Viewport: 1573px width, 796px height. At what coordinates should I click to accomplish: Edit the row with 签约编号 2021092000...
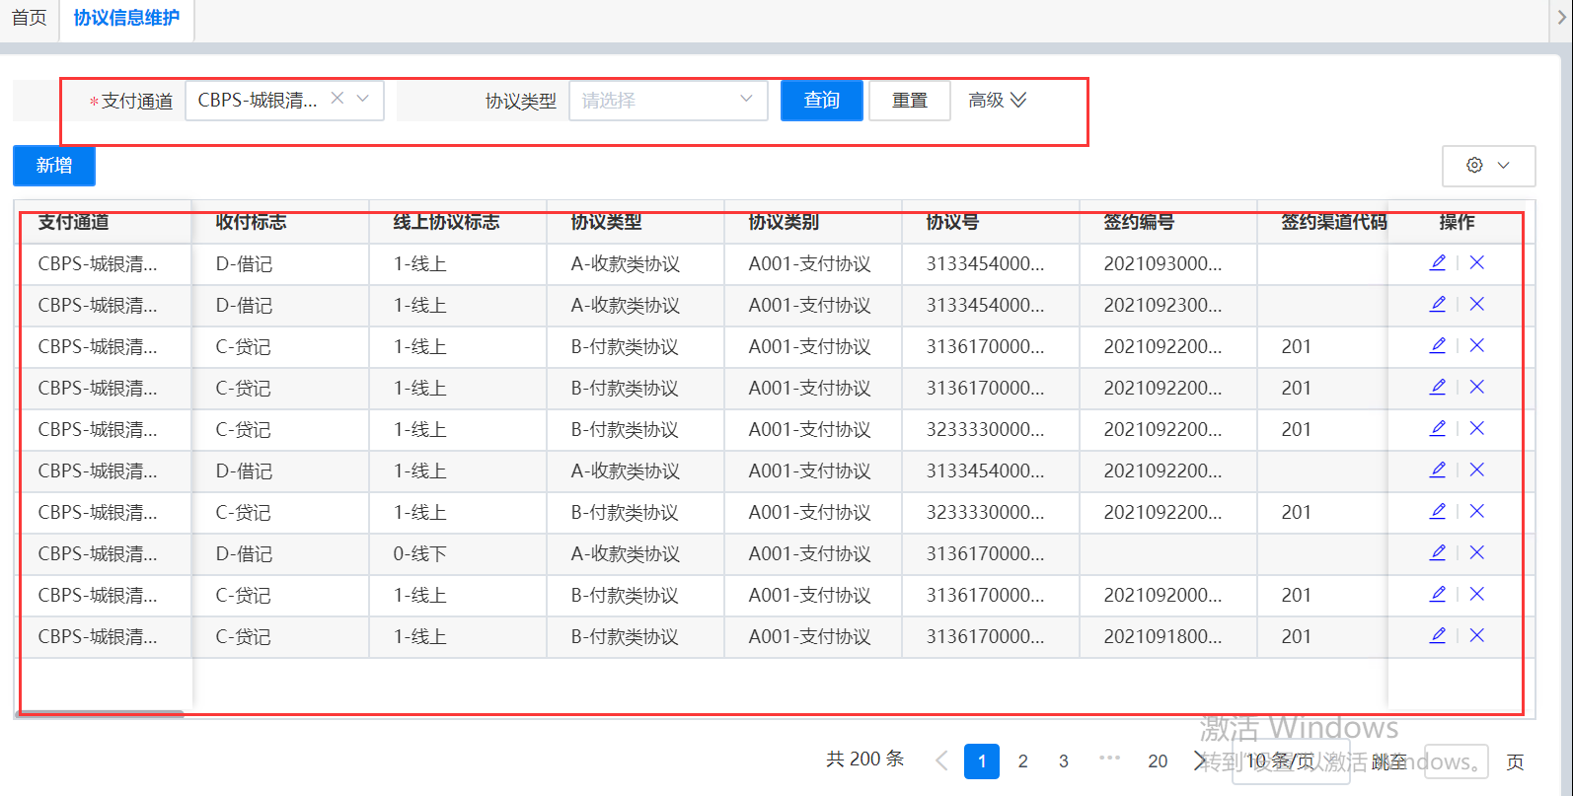(x=1438, y=594)
